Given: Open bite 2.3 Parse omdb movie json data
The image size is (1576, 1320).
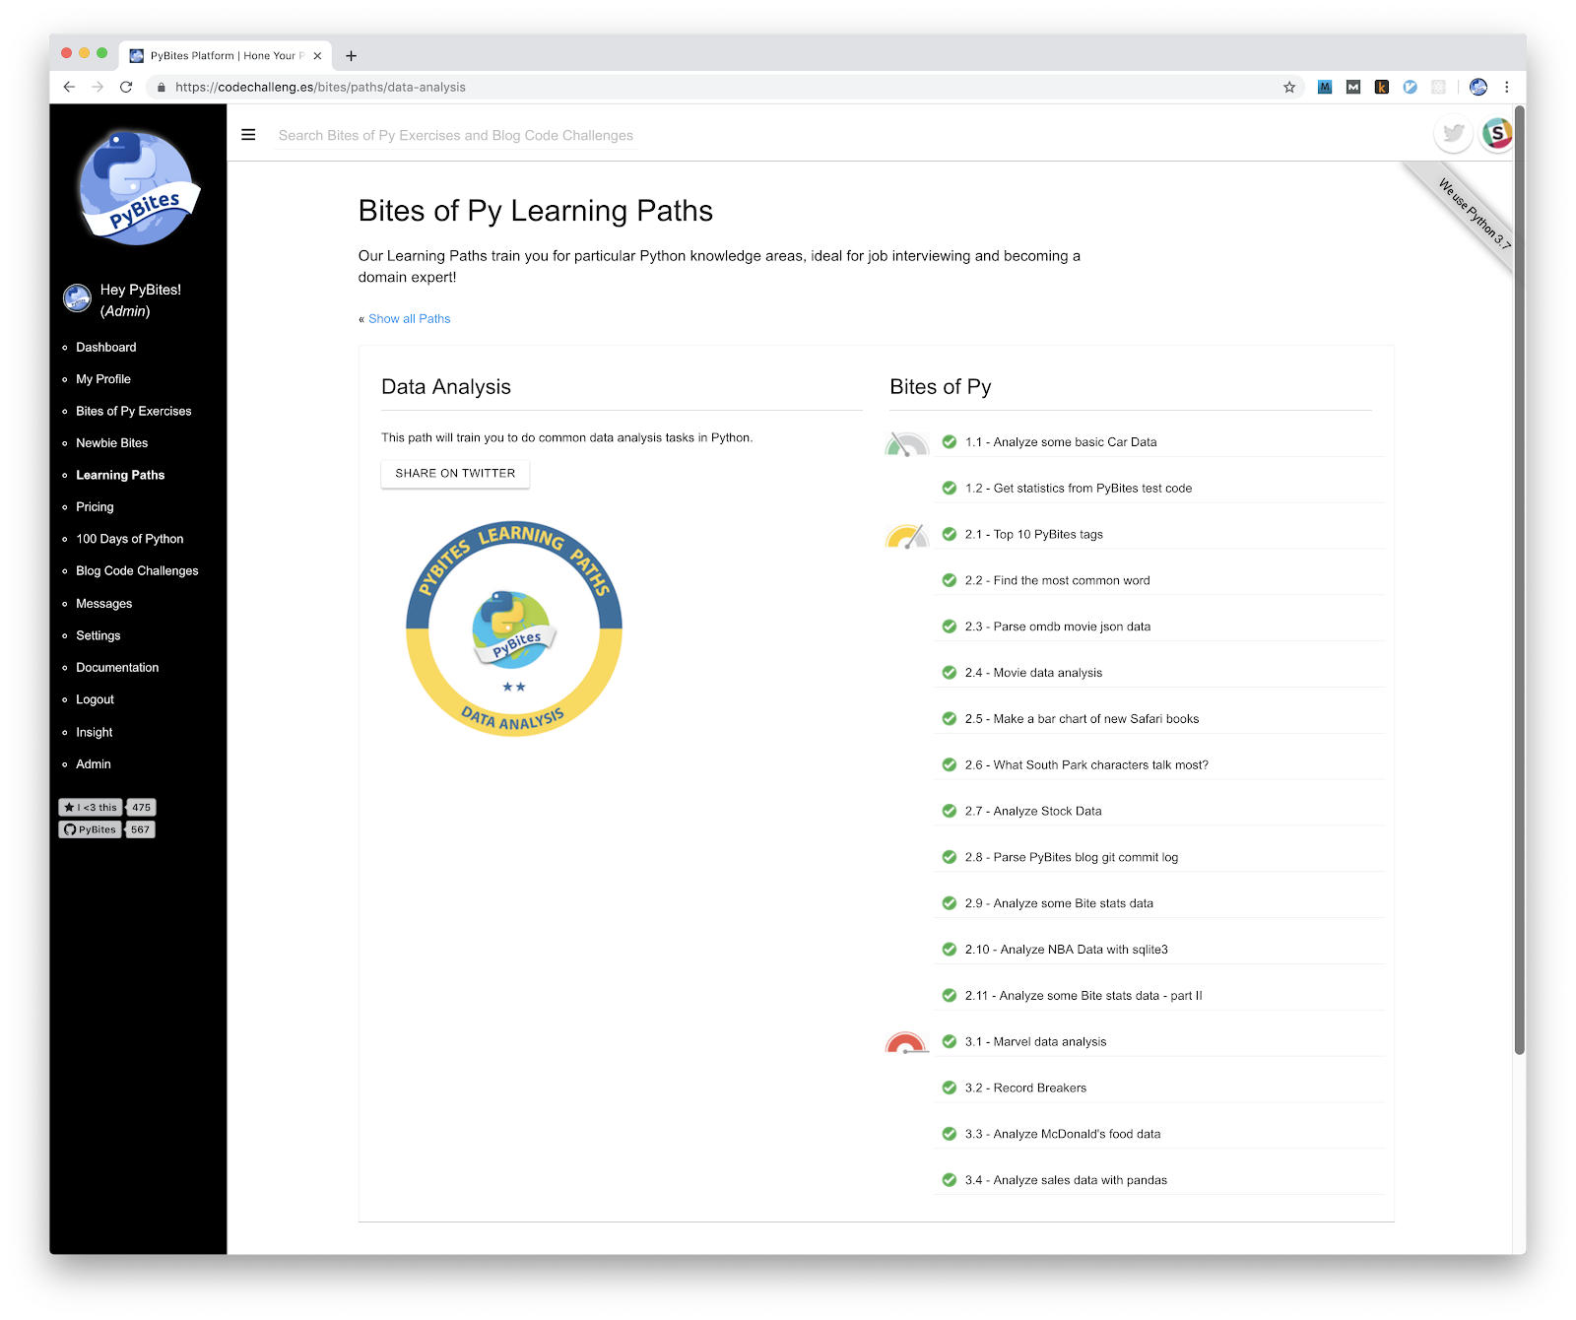Looking at the screenshot, I should 1058,627.
